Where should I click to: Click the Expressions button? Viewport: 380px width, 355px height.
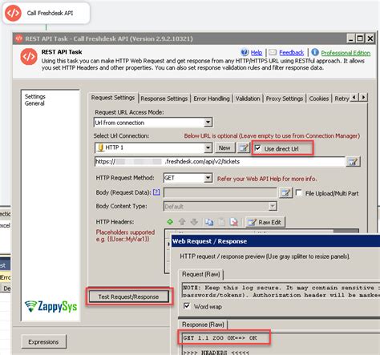click(43, 341)
